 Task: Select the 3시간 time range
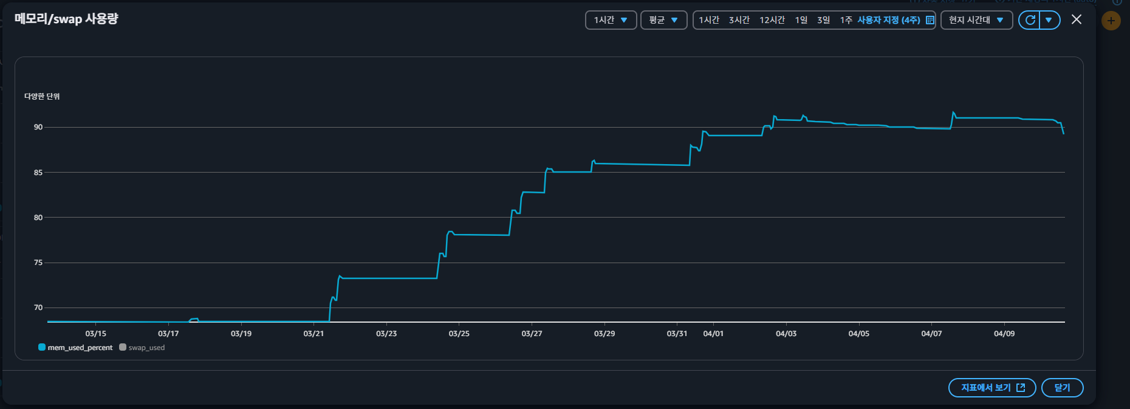coord(739,20)
